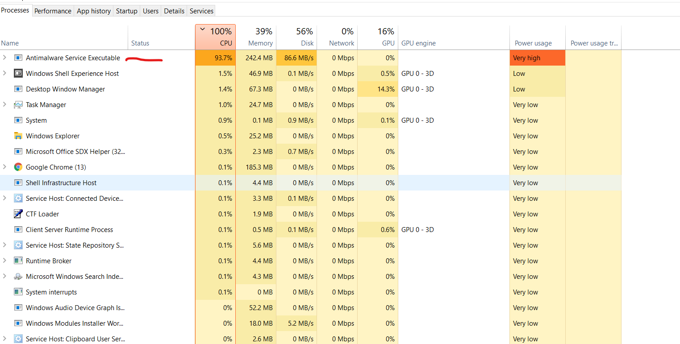680x344 pixels.
Task: Sort by the GPU engine column
Action: click(x=454, y=37)
